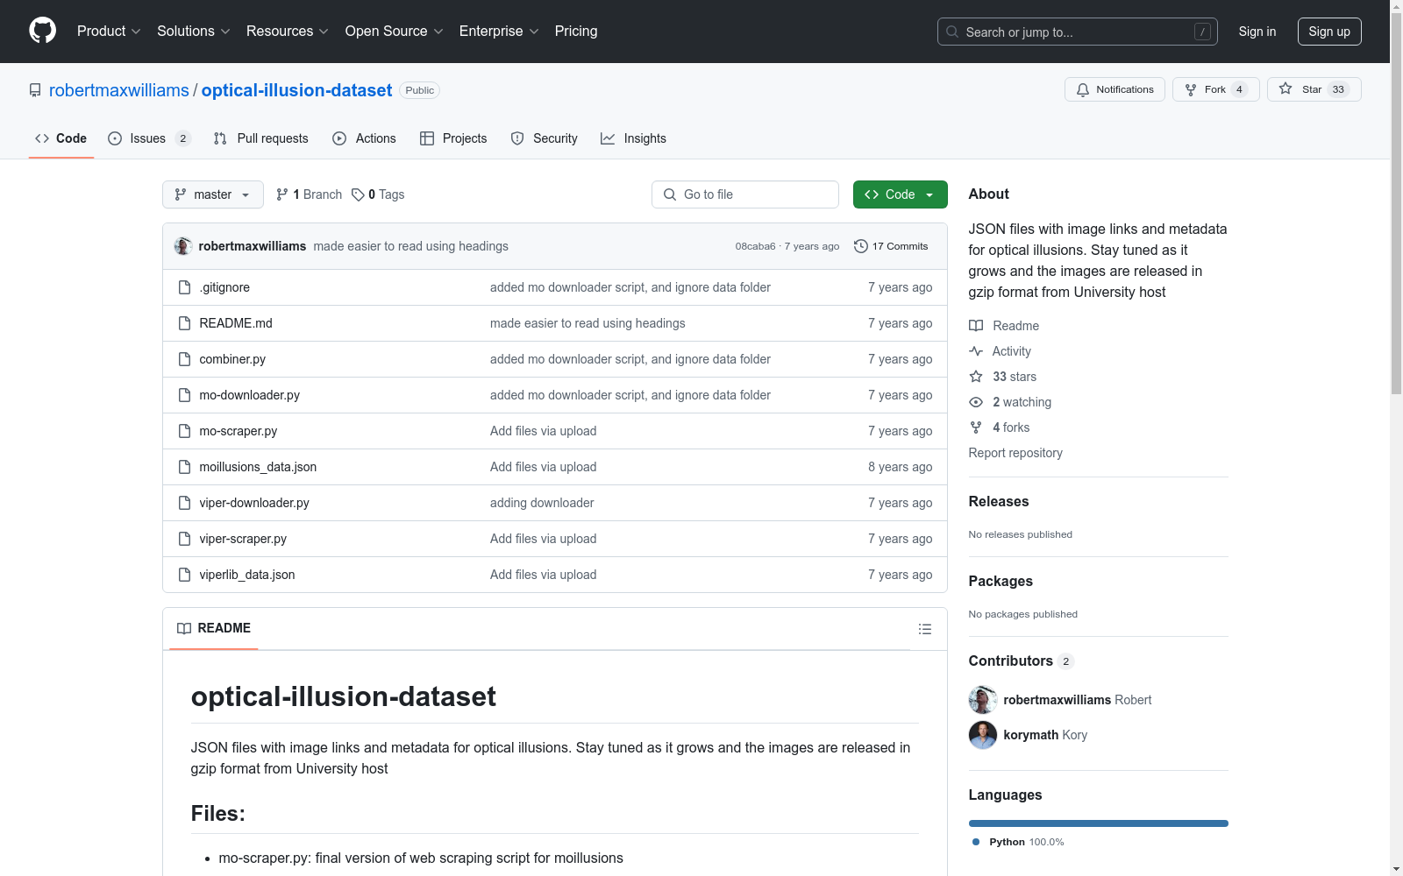The image size is (1403, 876).
Task: Click the Search or jump to field
Action: click(1078, 32)
